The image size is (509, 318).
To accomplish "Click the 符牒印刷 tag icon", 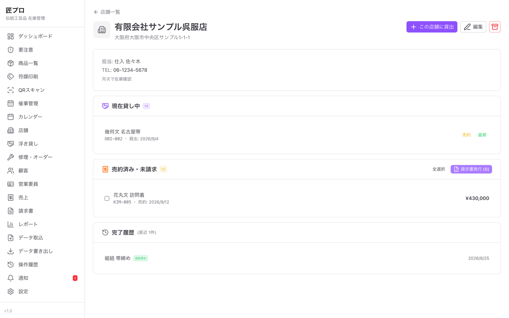I will coord(10,77).
